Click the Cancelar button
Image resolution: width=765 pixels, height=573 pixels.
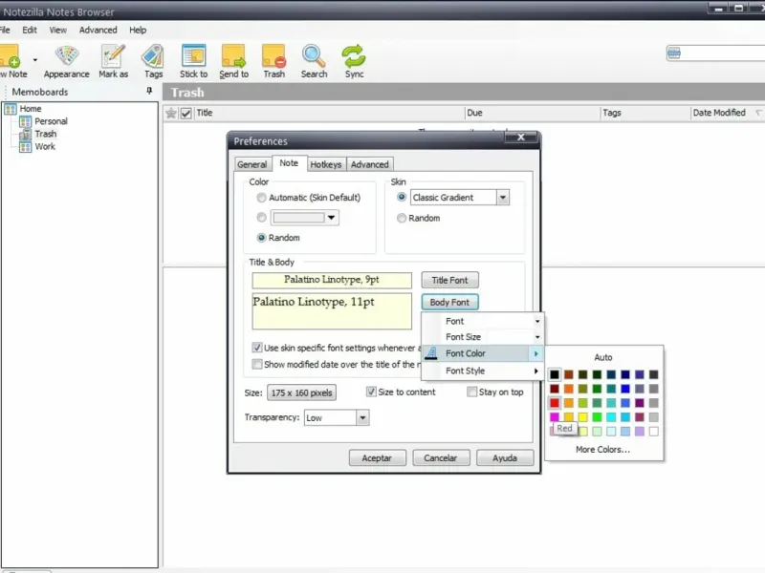click(441, 458)
